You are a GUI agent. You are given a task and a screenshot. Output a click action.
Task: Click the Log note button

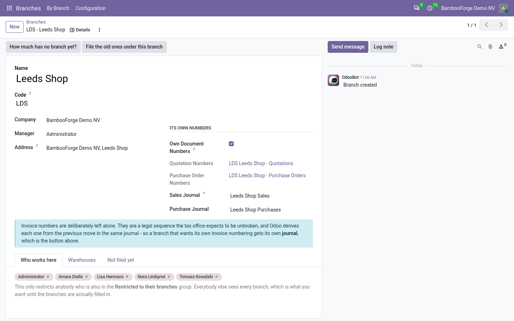pos(383,47)
